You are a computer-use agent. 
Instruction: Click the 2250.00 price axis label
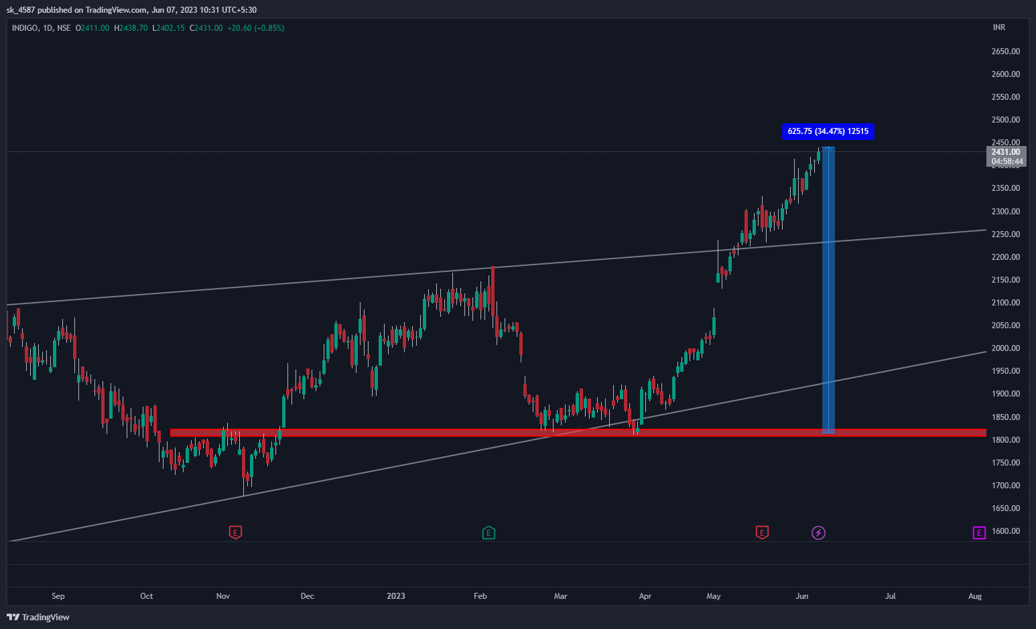1006,234
